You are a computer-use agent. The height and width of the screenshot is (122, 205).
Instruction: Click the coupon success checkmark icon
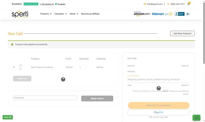tap(12, 45)
